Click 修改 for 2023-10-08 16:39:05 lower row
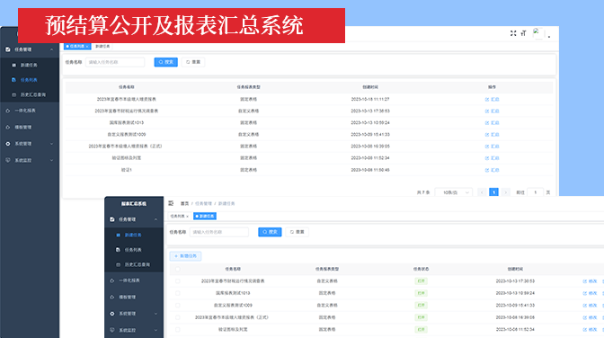The image size is (604, 338). point(590,317)
